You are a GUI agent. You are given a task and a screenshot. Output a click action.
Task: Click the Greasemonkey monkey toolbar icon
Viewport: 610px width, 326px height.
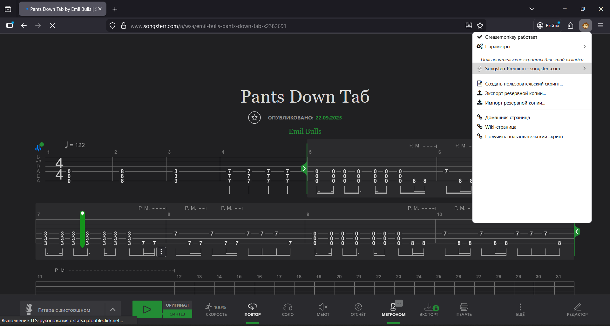(585, 25)
